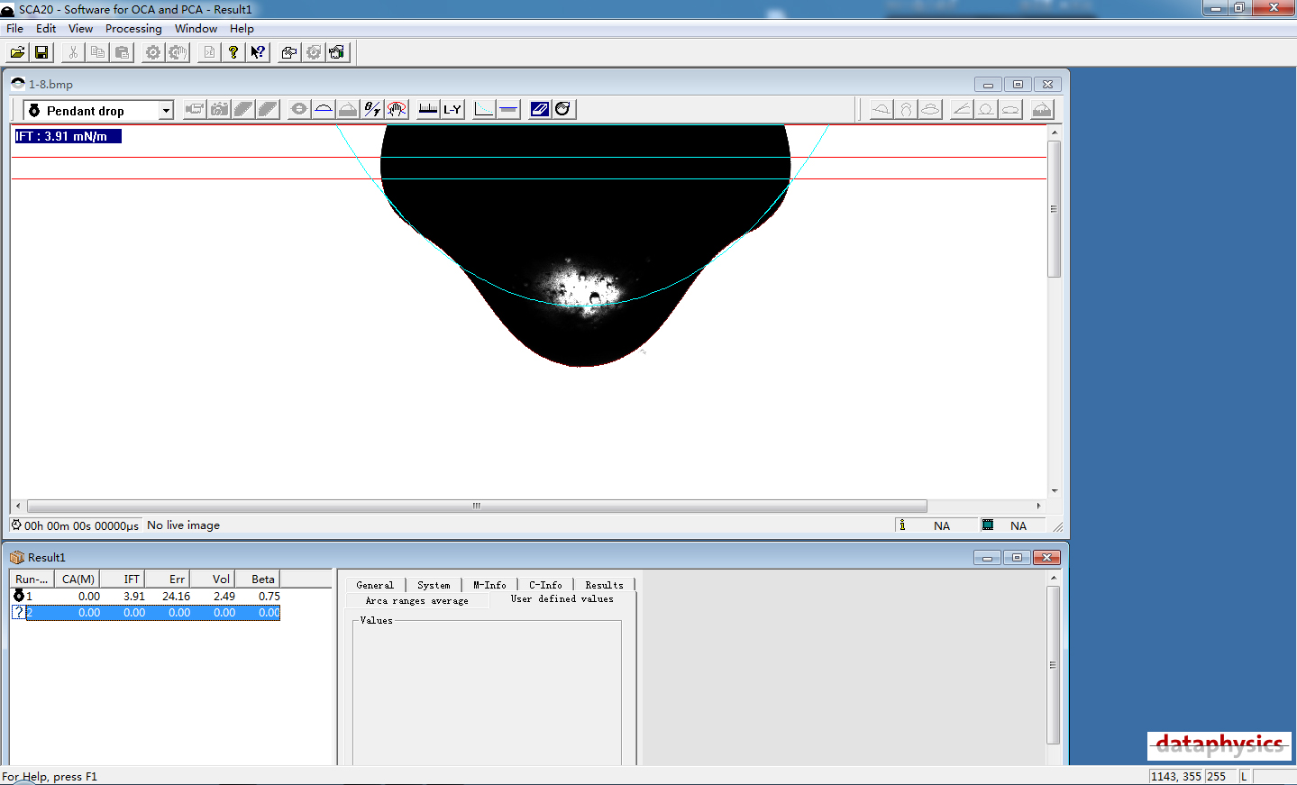This screenshot has height=785, width=1297.
Task: Click the Help question mark toolbar icon
Action: coord(233,51)
